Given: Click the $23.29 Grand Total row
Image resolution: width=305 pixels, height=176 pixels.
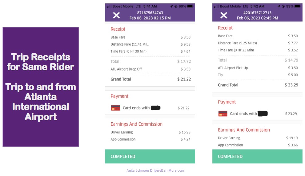Looking at the screenshot, I should [x=258, y=85].
